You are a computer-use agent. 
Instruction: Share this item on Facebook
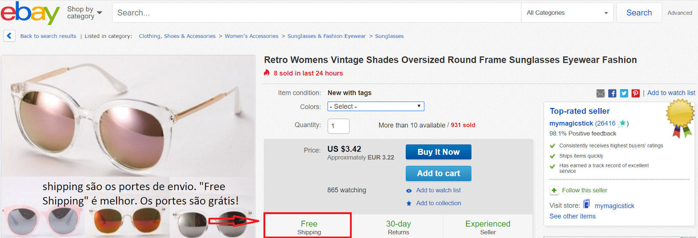click(612, 93)
